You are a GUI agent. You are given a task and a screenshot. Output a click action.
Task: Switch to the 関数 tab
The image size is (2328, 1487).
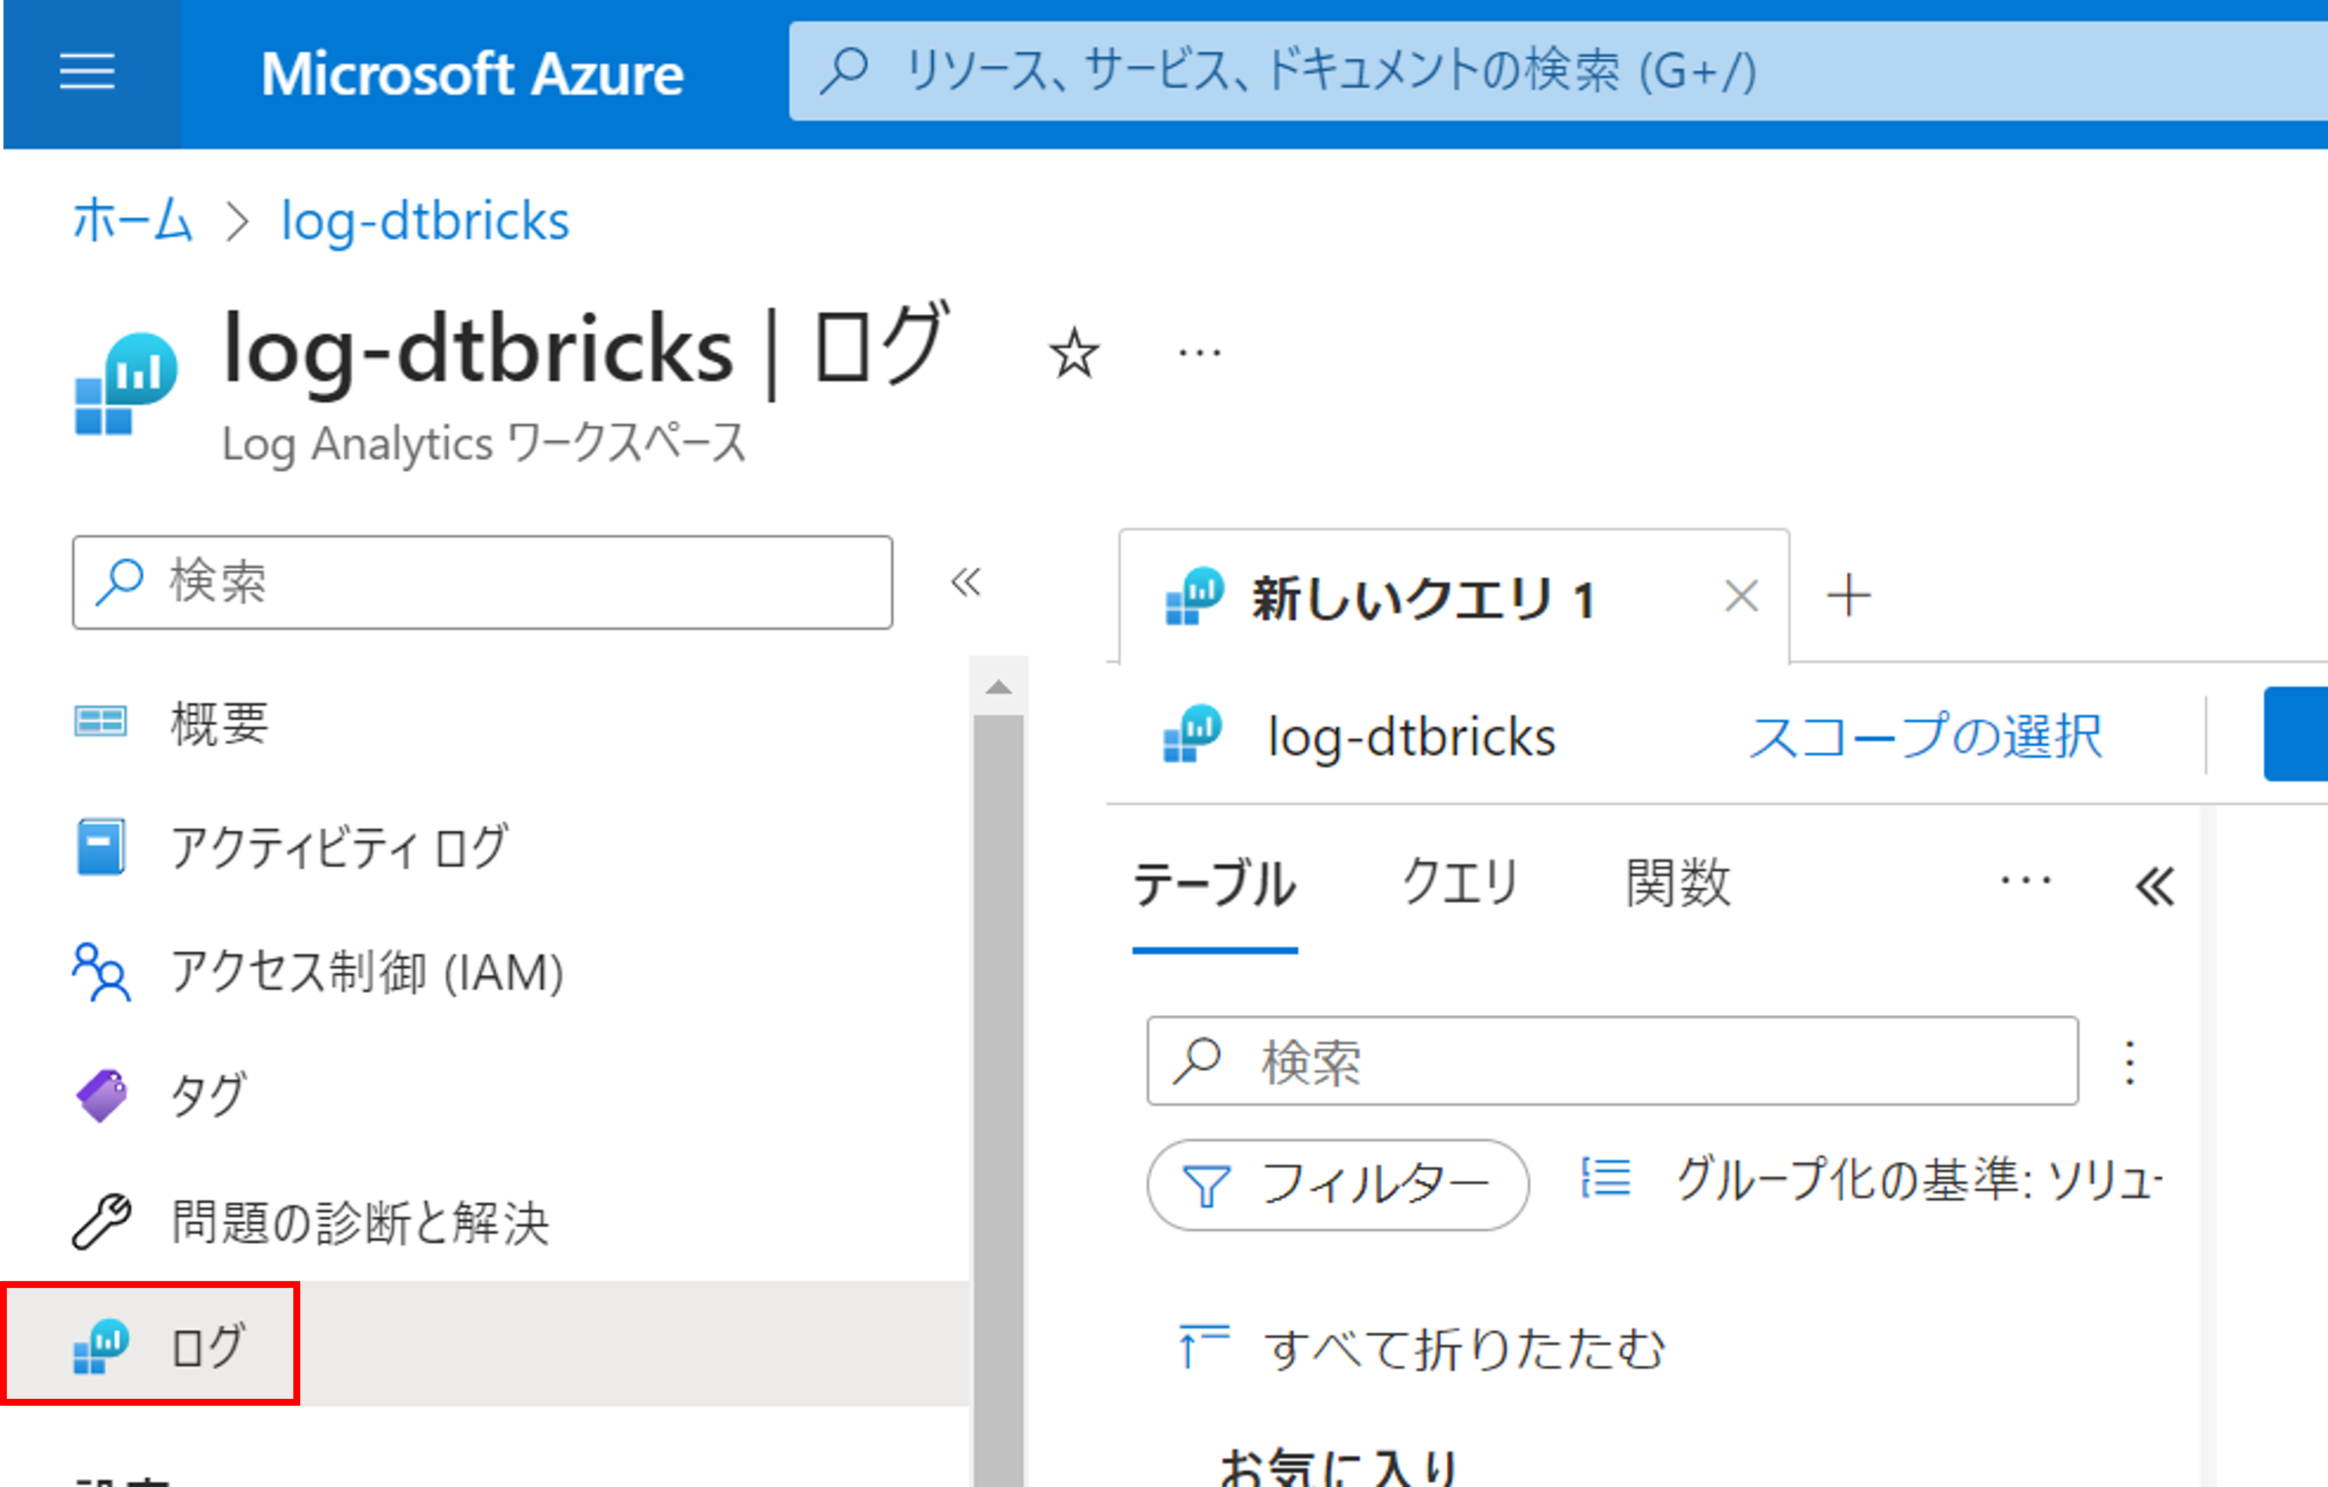pyautogui.click(x=1677, y=883)
